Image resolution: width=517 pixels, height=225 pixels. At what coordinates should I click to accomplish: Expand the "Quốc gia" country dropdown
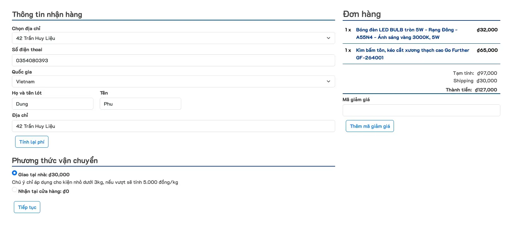(173, 82)
